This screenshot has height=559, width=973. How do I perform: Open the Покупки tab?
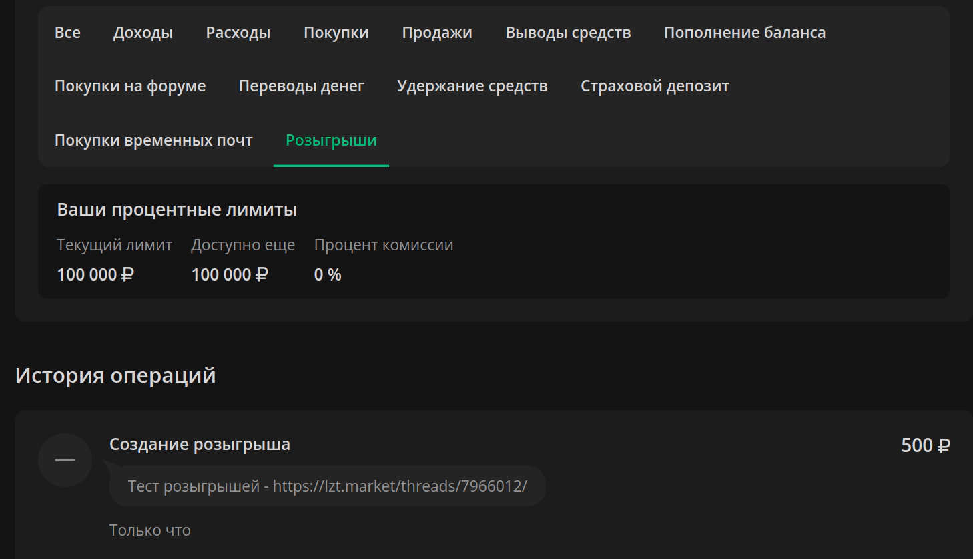tap(336, 33)
